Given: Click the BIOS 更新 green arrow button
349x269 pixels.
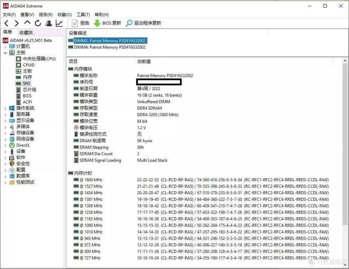Looking at the screenshot, I should (x=107, y=23).
